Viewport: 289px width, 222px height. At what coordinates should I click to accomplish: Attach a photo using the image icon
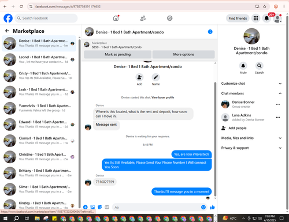[x=92, y=207]
